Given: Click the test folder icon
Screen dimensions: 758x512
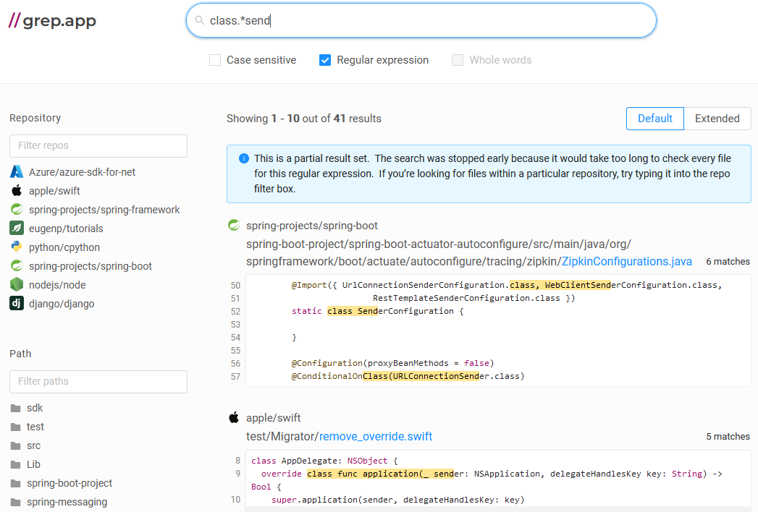Looking at the screenshot, I should pos(15,427).
